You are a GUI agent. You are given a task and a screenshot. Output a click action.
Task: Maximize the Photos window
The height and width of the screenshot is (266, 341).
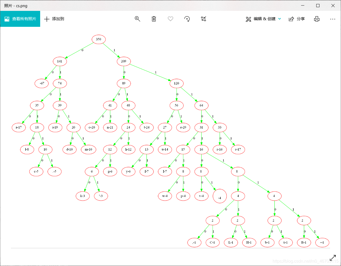(x=318, y=5)
